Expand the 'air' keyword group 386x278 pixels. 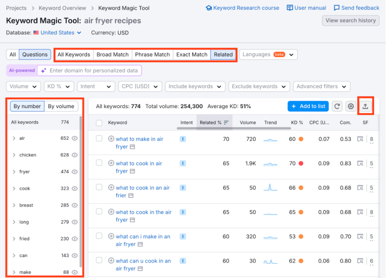pyautogui.click(x=14, y=138)
